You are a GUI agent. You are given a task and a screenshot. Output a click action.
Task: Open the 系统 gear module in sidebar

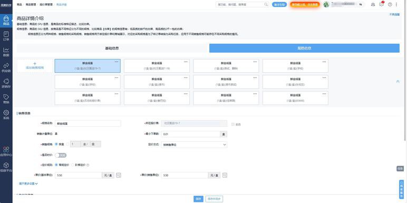tap(6, 114)
